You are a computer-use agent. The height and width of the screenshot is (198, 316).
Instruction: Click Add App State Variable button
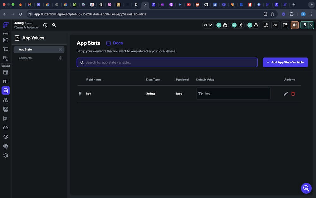coord(285,62)
